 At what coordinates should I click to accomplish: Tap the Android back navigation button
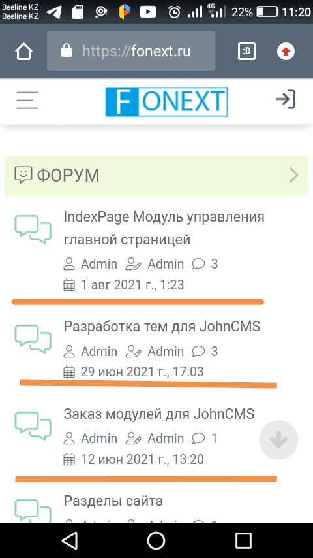(70, 541)
